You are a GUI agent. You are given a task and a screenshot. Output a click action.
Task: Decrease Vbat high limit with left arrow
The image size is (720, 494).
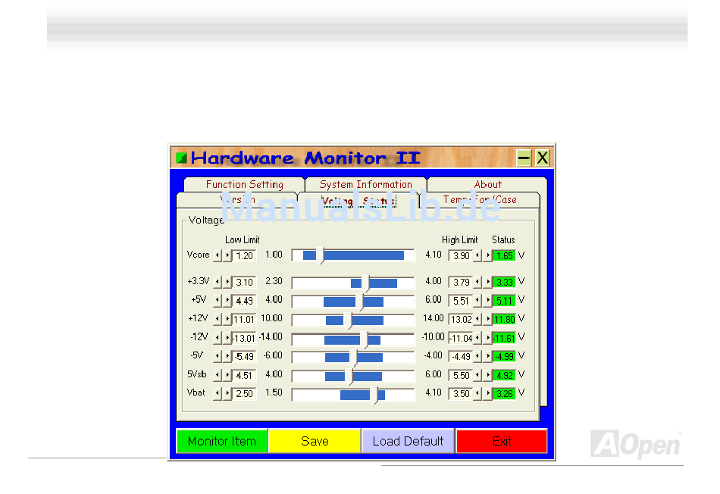coord(477,393)
